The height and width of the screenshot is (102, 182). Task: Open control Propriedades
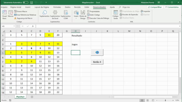click(94, 11)
